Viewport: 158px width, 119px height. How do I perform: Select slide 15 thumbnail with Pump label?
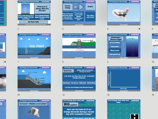point(155,79)
